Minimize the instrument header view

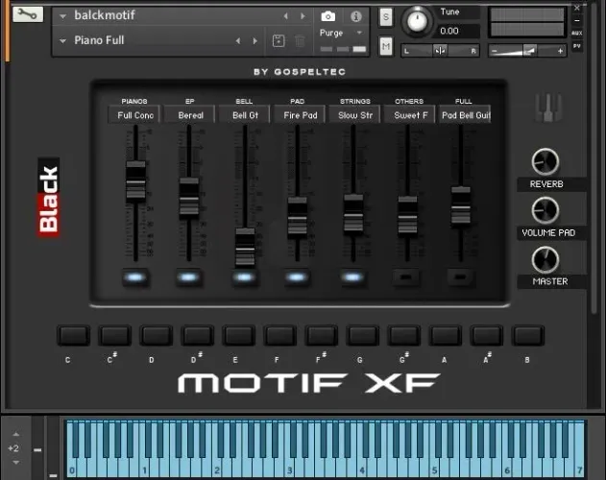point(577,20)
